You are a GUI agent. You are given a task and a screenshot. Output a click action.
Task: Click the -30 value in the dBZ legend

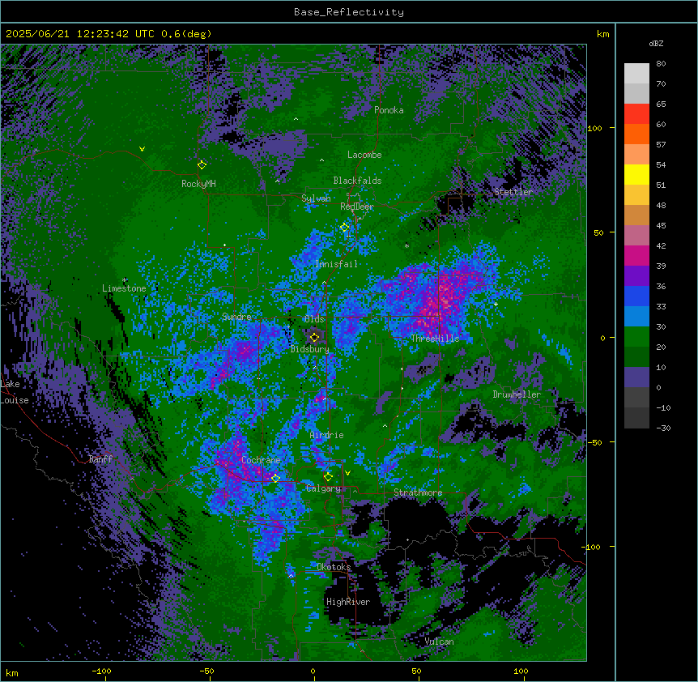pos(663,428)
